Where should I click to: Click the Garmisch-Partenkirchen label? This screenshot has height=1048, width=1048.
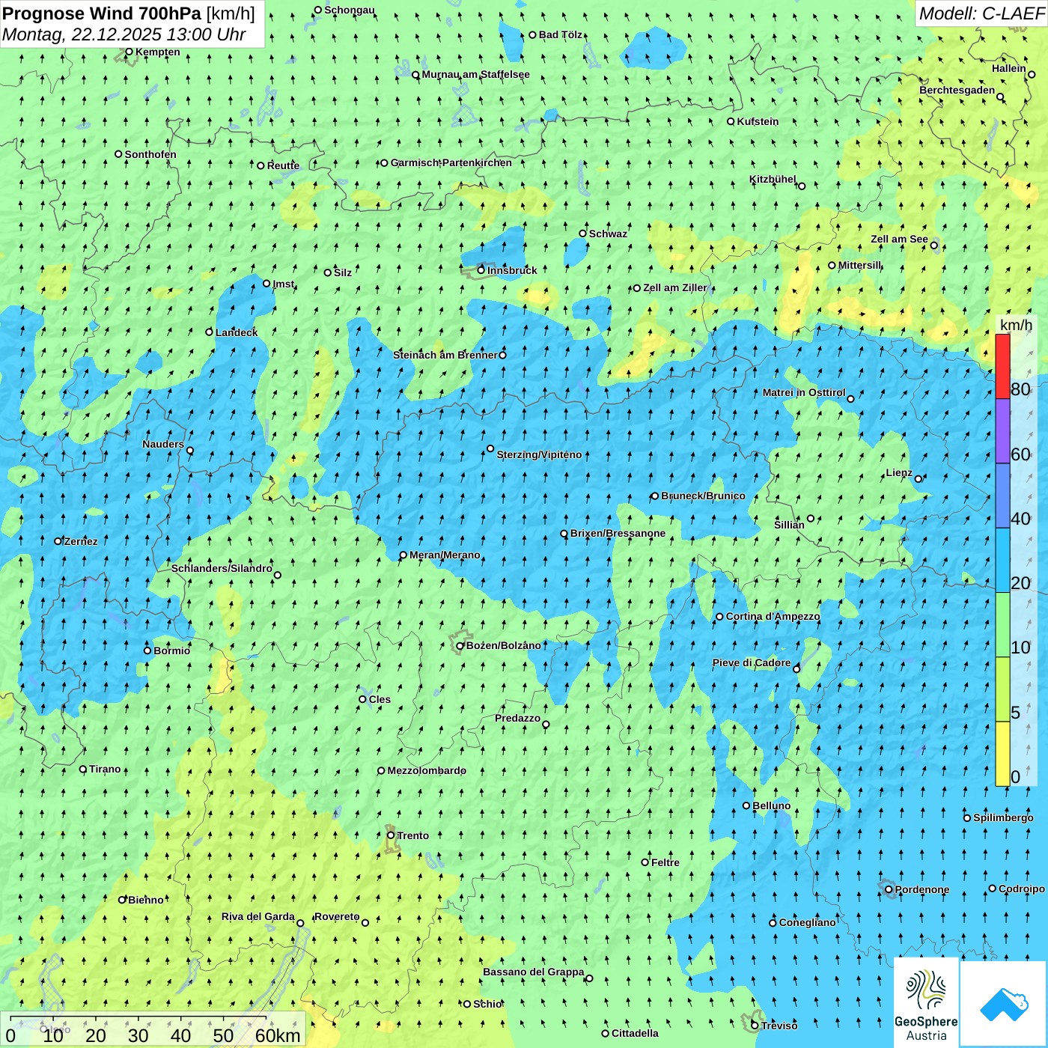(451, 162)
